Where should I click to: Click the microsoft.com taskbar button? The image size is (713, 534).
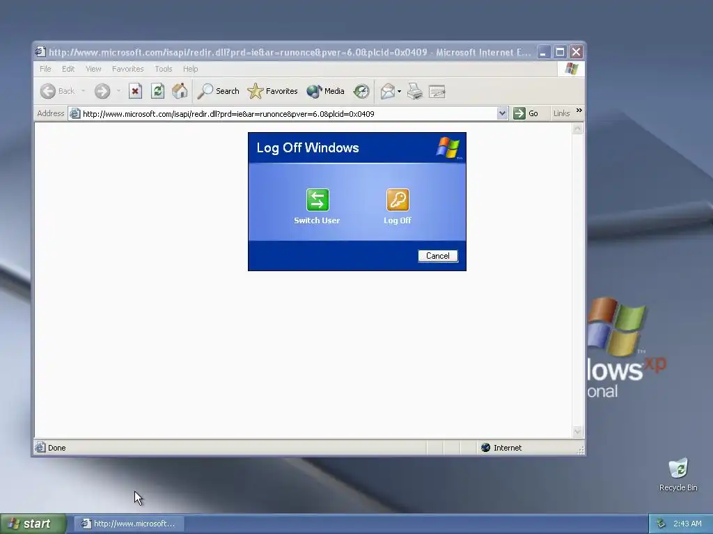[129, 524]
